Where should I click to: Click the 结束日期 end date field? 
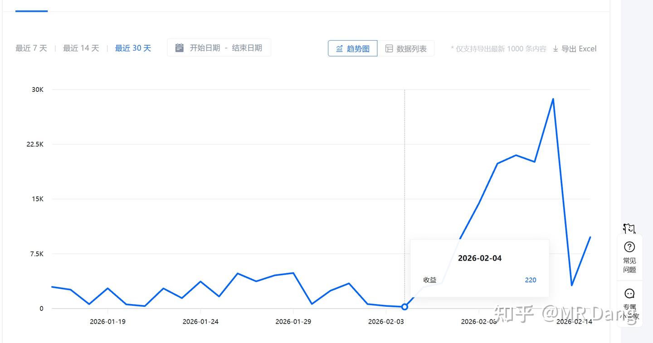(x=247, y=48)
